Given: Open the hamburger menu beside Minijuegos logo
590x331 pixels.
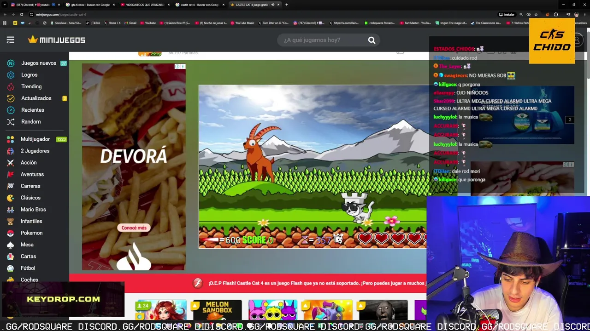Looking at the screenshot, I should click(10, 40).
